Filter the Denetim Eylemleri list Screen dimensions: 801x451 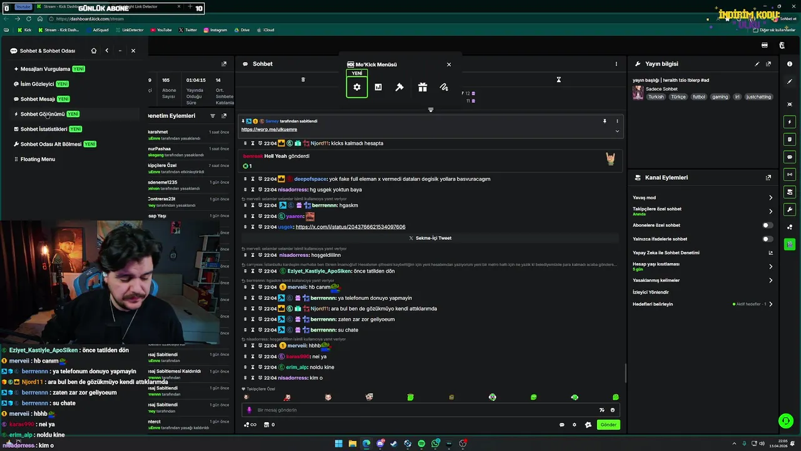(x=213, y=116)
